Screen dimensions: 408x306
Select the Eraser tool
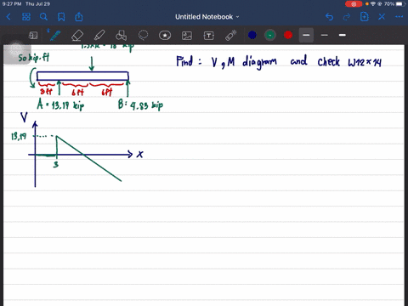77,36
